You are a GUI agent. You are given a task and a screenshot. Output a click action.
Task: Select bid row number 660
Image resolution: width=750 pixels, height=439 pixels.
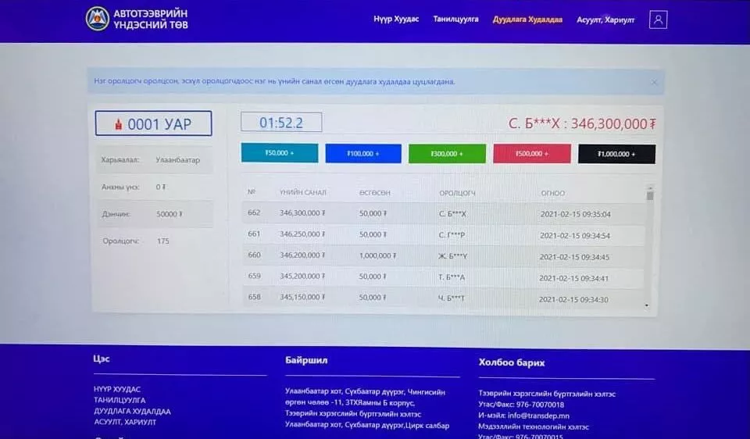pyautogui.click(x=444, y=256)
